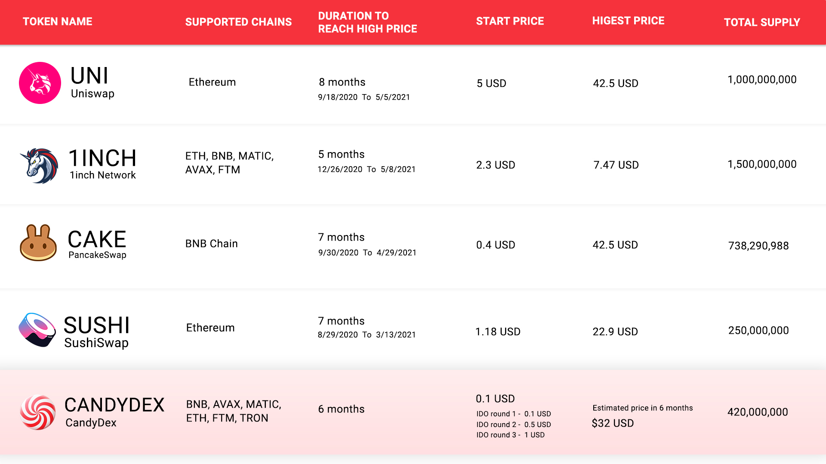Select the CAKE token name text
The height and width of the screenshot is (464, 826).
coord(97,239)
